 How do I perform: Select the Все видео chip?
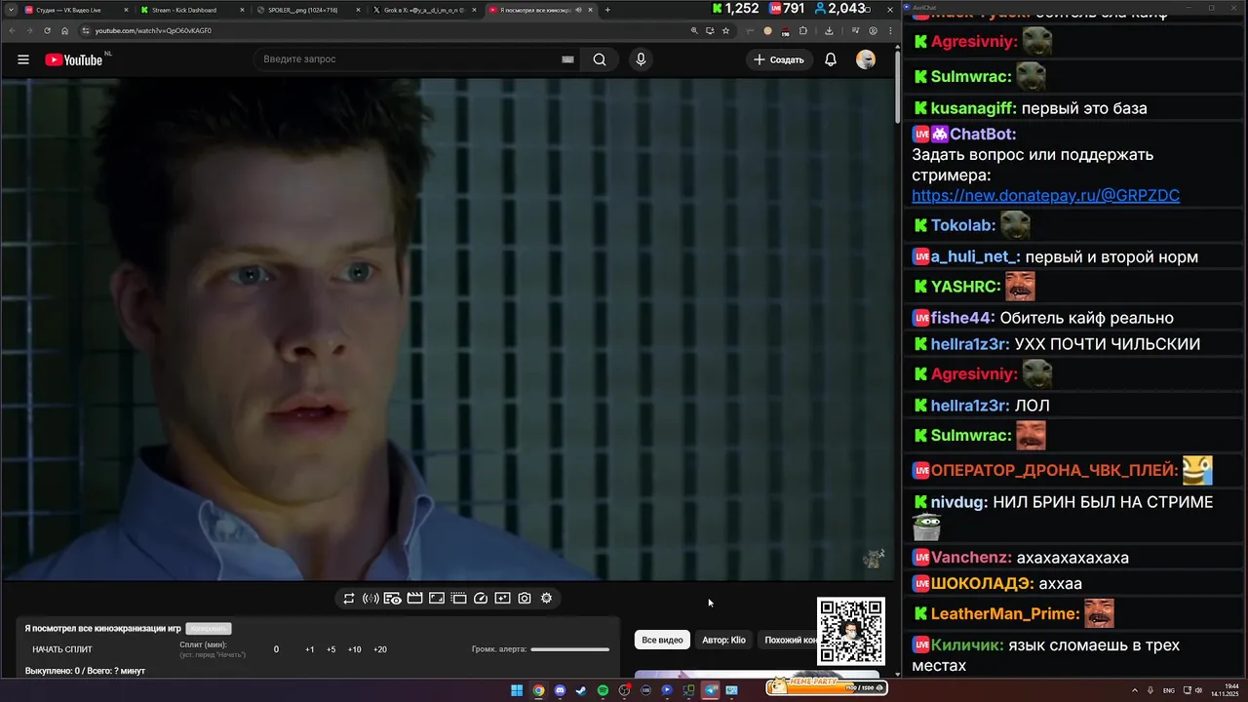pos(662,640)
